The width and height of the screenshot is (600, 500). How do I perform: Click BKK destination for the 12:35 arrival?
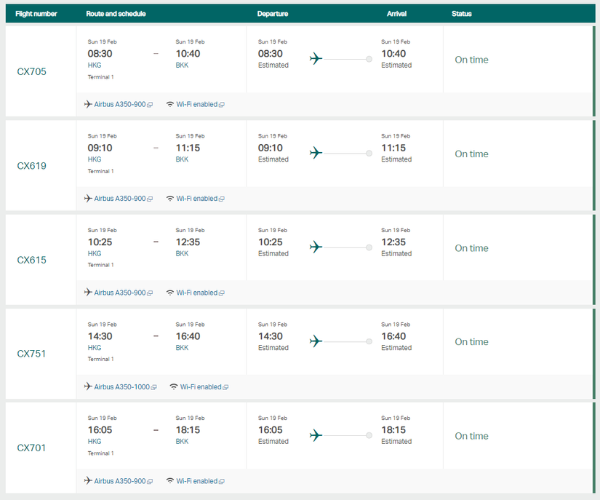[182, 253]
